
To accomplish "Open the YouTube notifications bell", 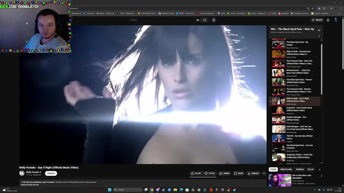I will click(x=328, y=20).
